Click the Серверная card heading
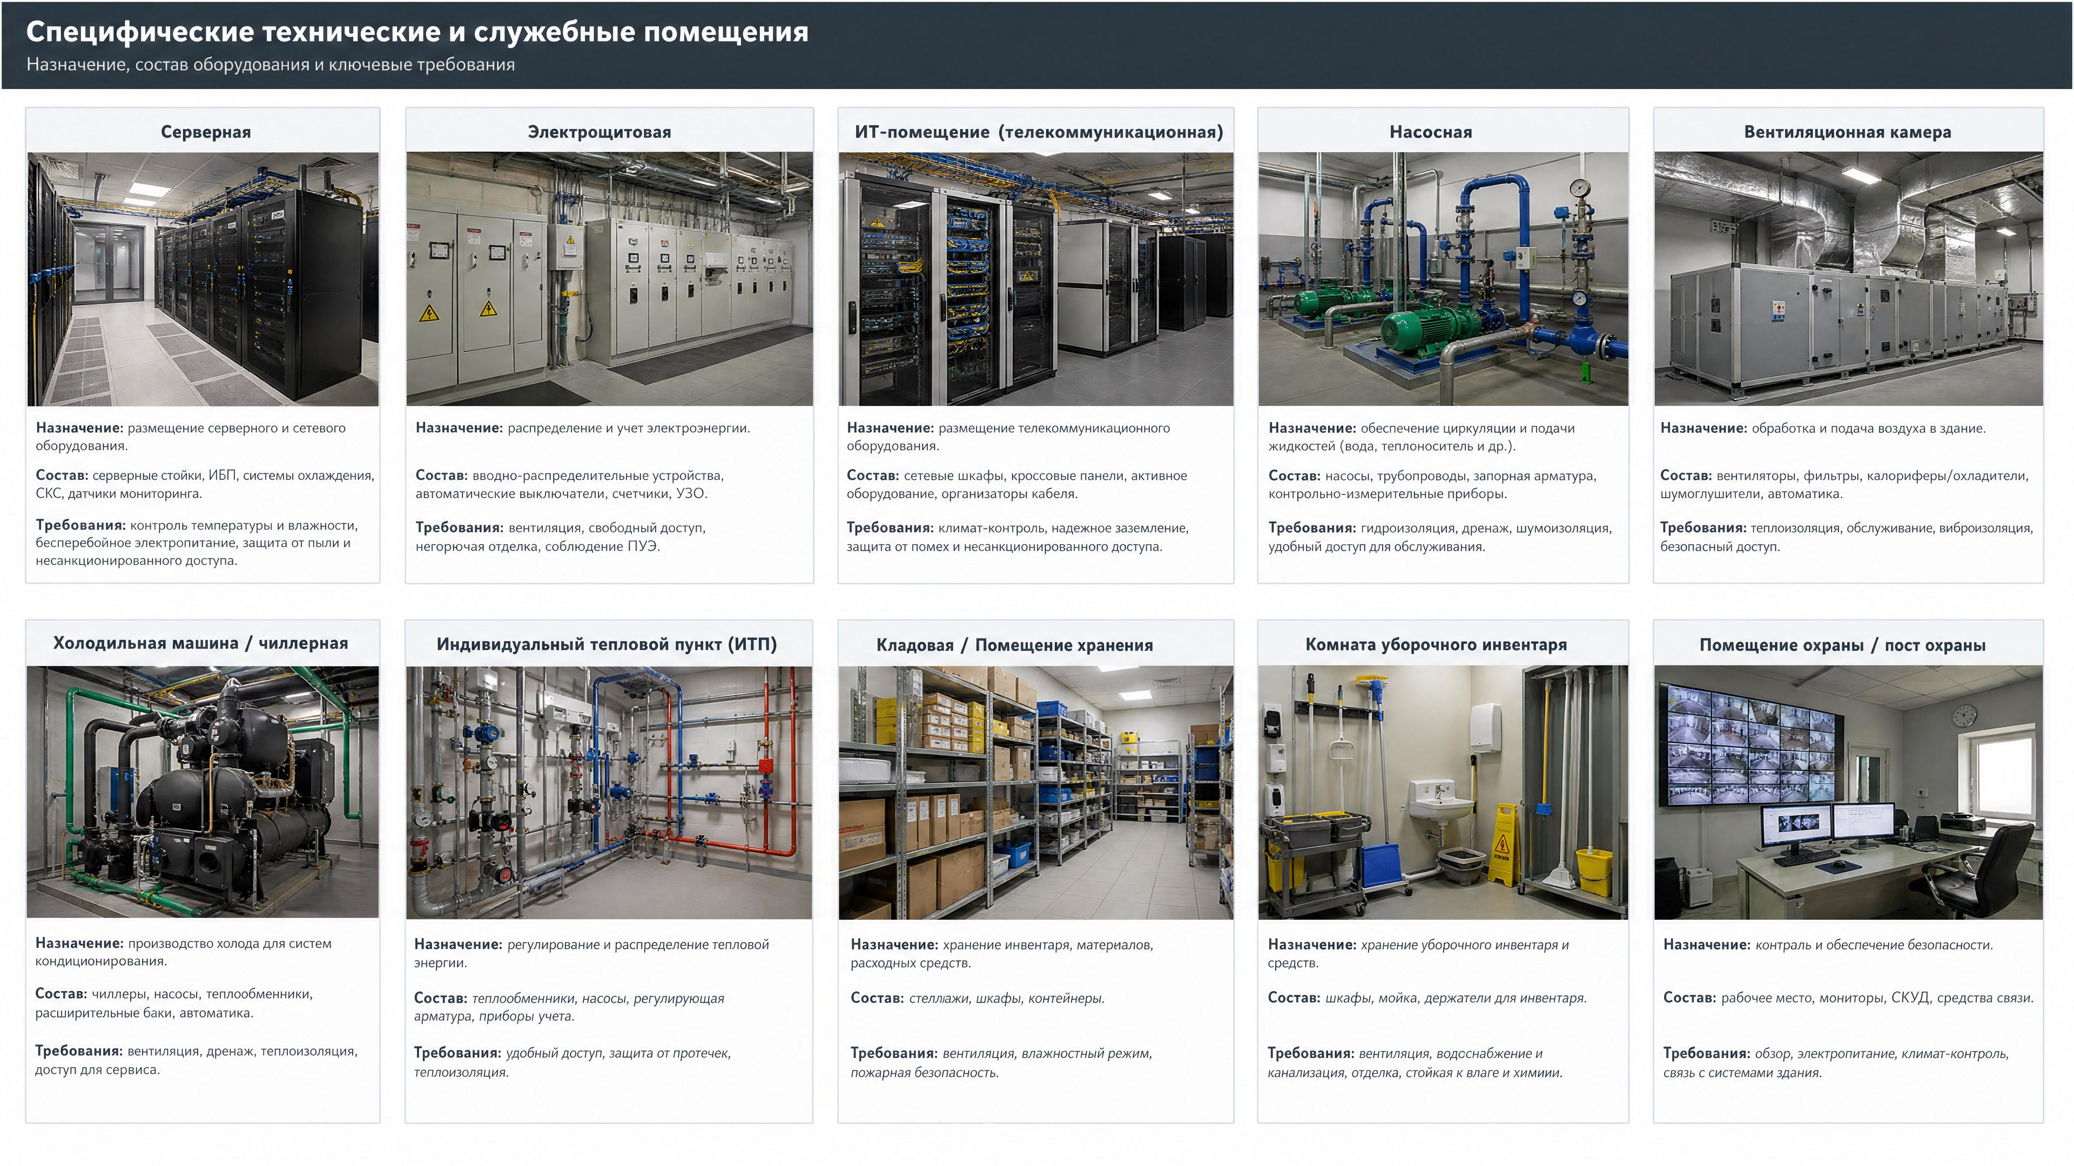 [206, 132]
